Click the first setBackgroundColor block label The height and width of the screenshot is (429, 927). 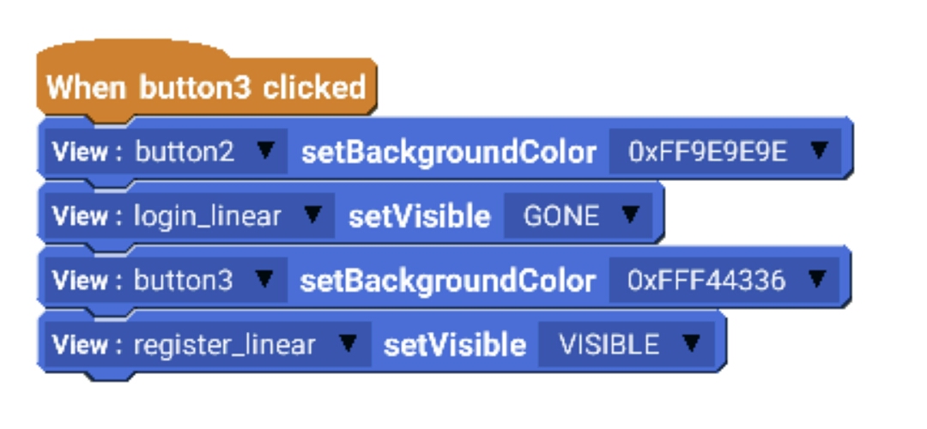click(449, 153)
